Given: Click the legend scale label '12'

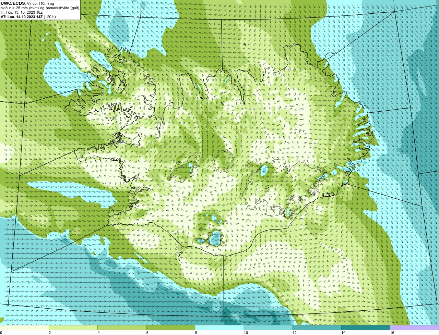Looking at the screenshot, I should [294, 333].
